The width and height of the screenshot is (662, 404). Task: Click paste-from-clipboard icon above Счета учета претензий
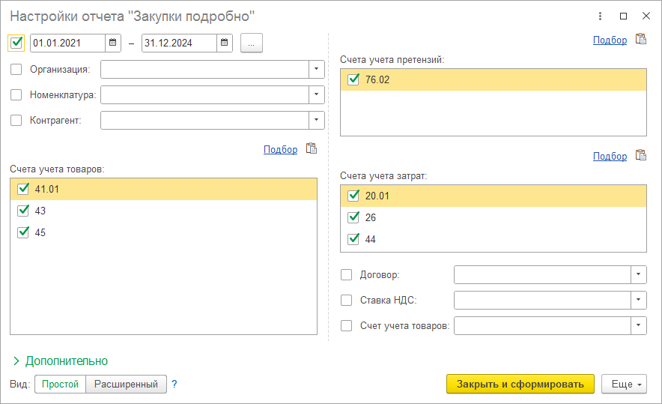tap(641, 39)
